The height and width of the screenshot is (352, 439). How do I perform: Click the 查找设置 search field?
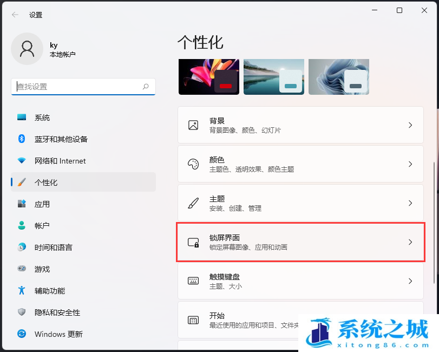pyautogui.click(x=83, y=87)
